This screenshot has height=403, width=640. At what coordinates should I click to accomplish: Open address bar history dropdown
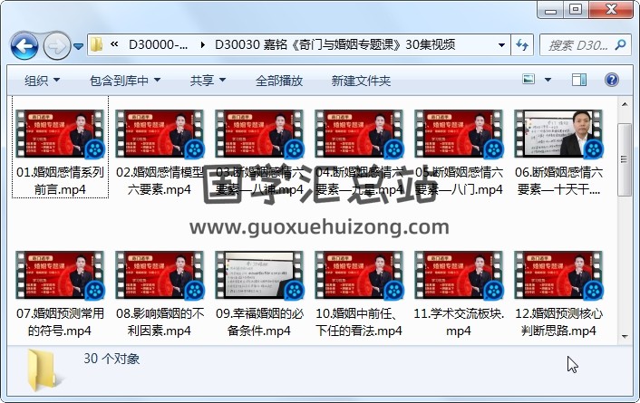coord(501,45)
